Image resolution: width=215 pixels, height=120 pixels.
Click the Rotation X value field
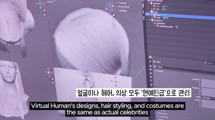[208, 90]
